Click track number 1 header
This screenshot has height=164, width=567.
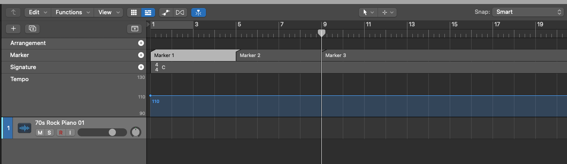8,128
